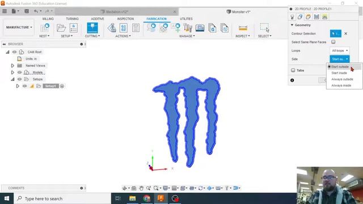
Task: Switch to the TURNING tab
Action: [x=72, y=19]
